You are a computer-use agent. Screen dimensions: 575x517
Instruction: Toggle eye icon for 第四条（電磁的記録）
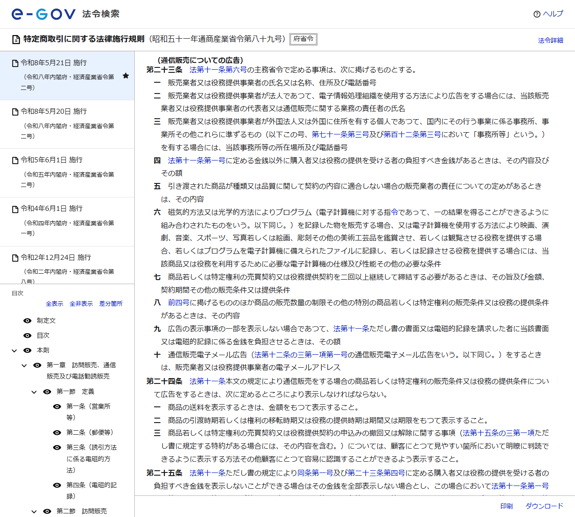tap(57, 485)
